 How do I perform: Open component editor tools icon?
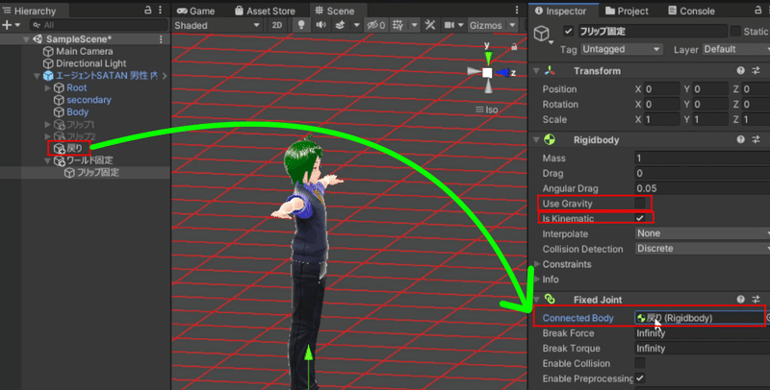(430, 25)
